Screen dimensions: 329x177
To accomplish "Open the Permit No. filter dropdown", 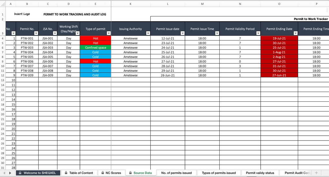I will coord(36,33).
